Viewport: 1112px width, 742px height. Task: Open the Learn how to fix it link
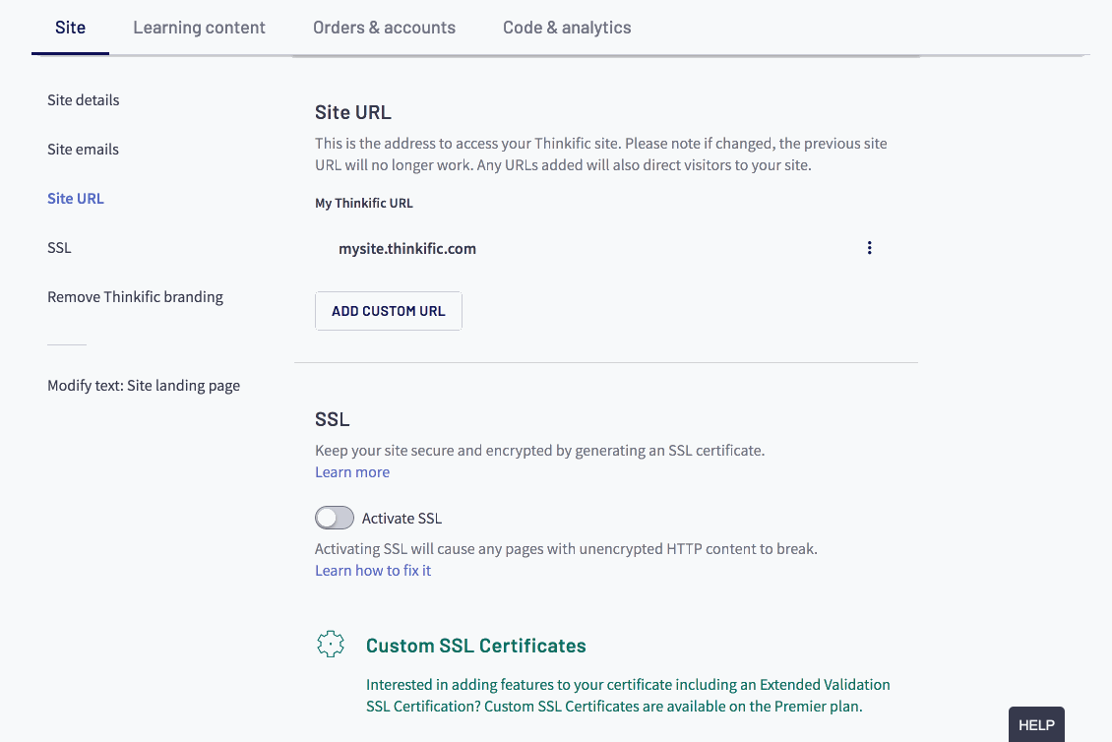373,571
